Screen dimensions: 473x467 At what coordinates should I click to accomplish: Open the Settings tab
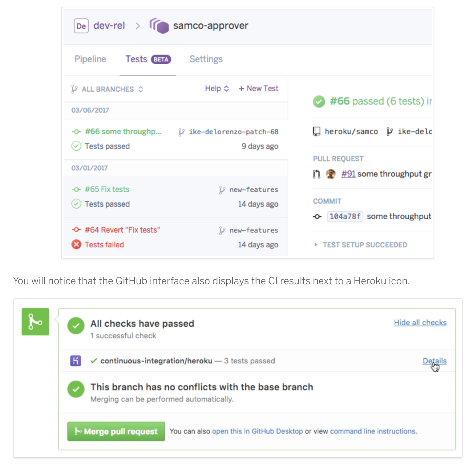[206, 59]
